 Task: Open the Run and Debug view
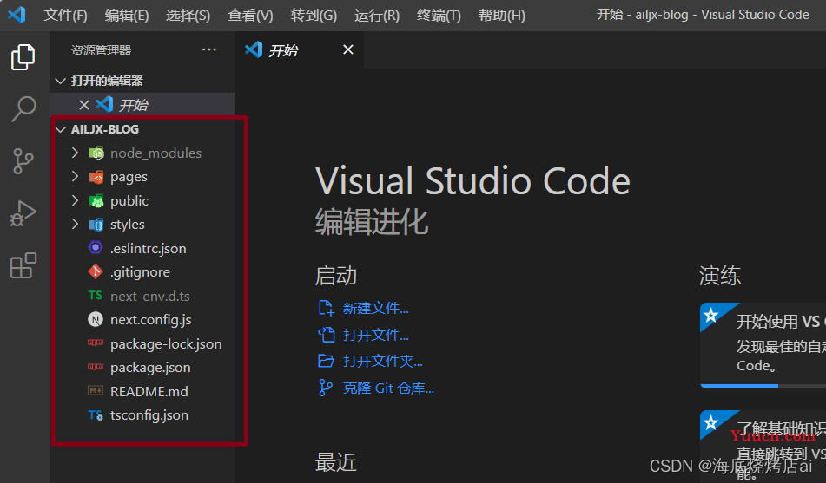click(x=23, y=213)
